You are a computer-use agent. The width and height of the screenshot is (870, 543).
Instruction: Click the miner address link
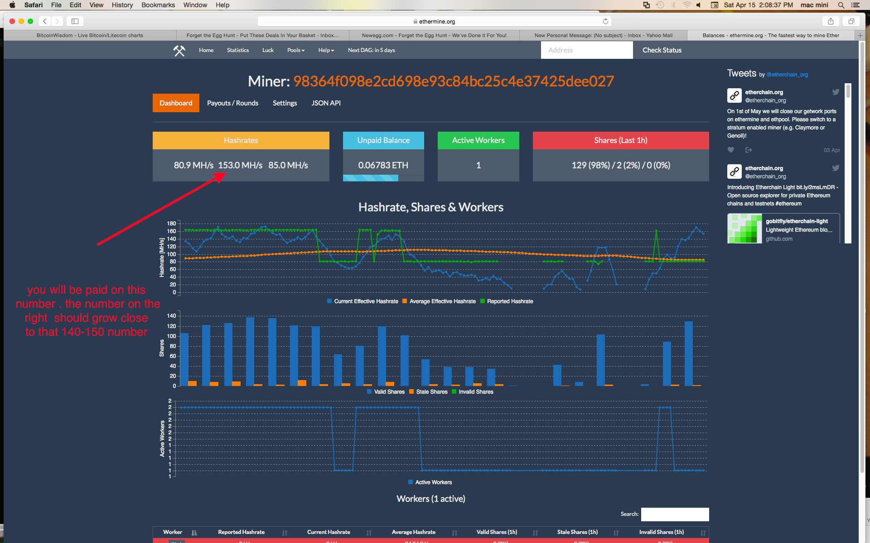pyautogui.click(x=454, y=81)
